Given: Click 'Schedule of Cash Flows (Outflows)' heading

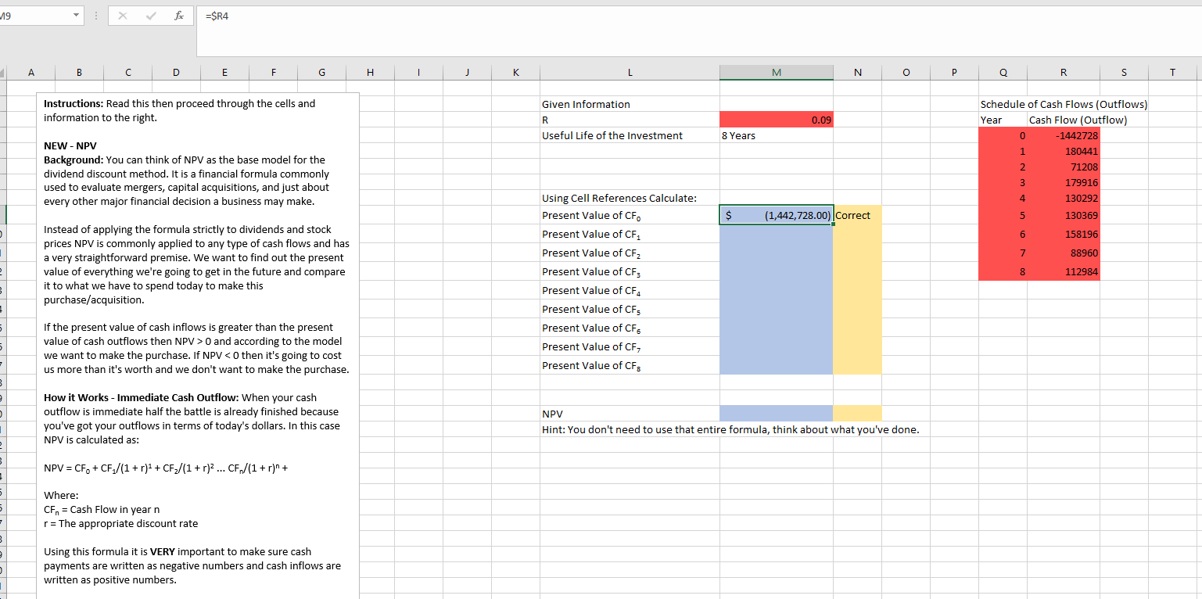Looking at the screenshot, I should [x=1064, y=104].
